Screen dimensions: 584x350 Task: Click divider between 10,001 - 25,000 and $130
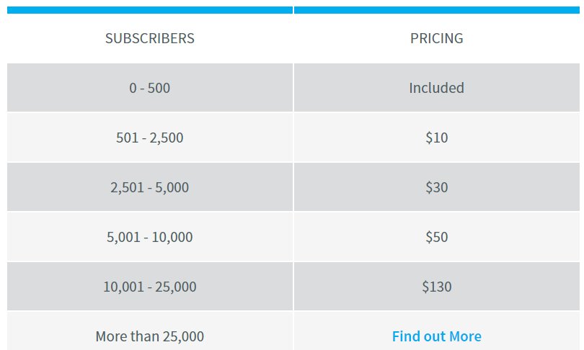[x=293, y=287]
